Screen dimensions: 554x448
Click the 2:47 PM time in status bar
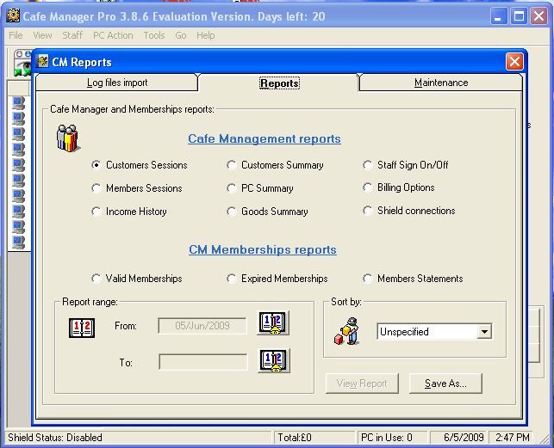(x=513, y=438)
